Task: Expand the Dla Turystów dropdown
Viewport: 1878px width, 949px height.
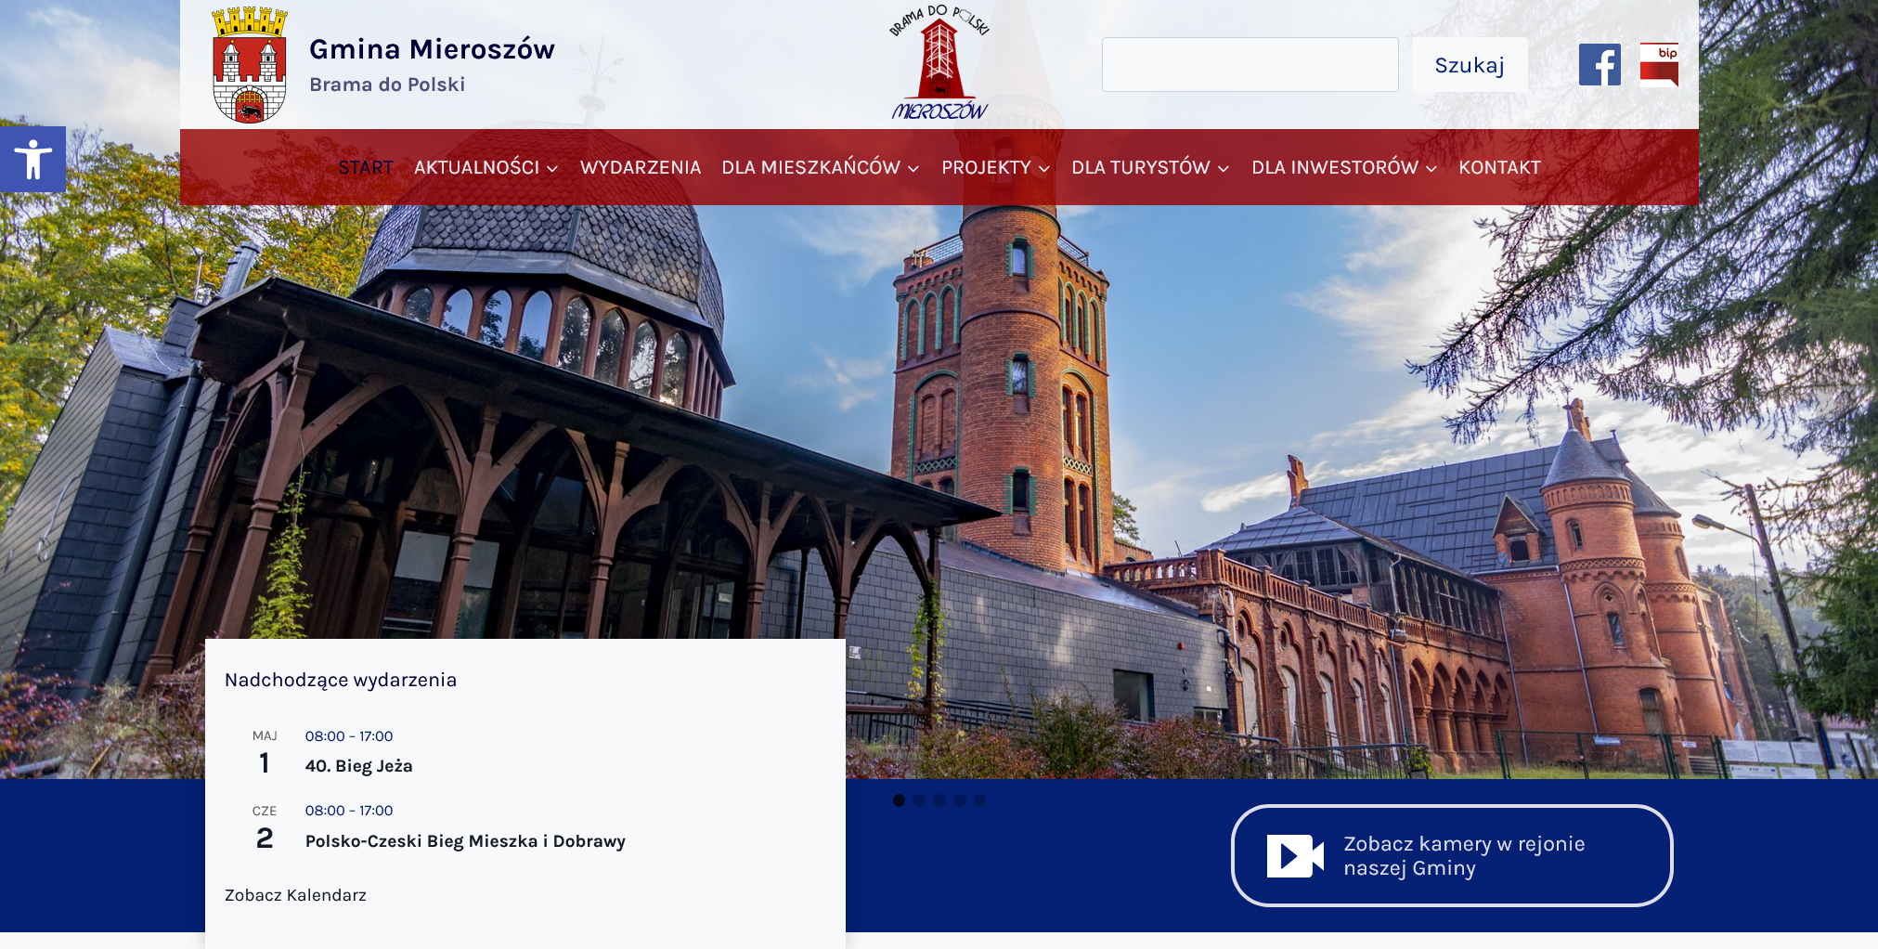Action: pos(1149,168)
